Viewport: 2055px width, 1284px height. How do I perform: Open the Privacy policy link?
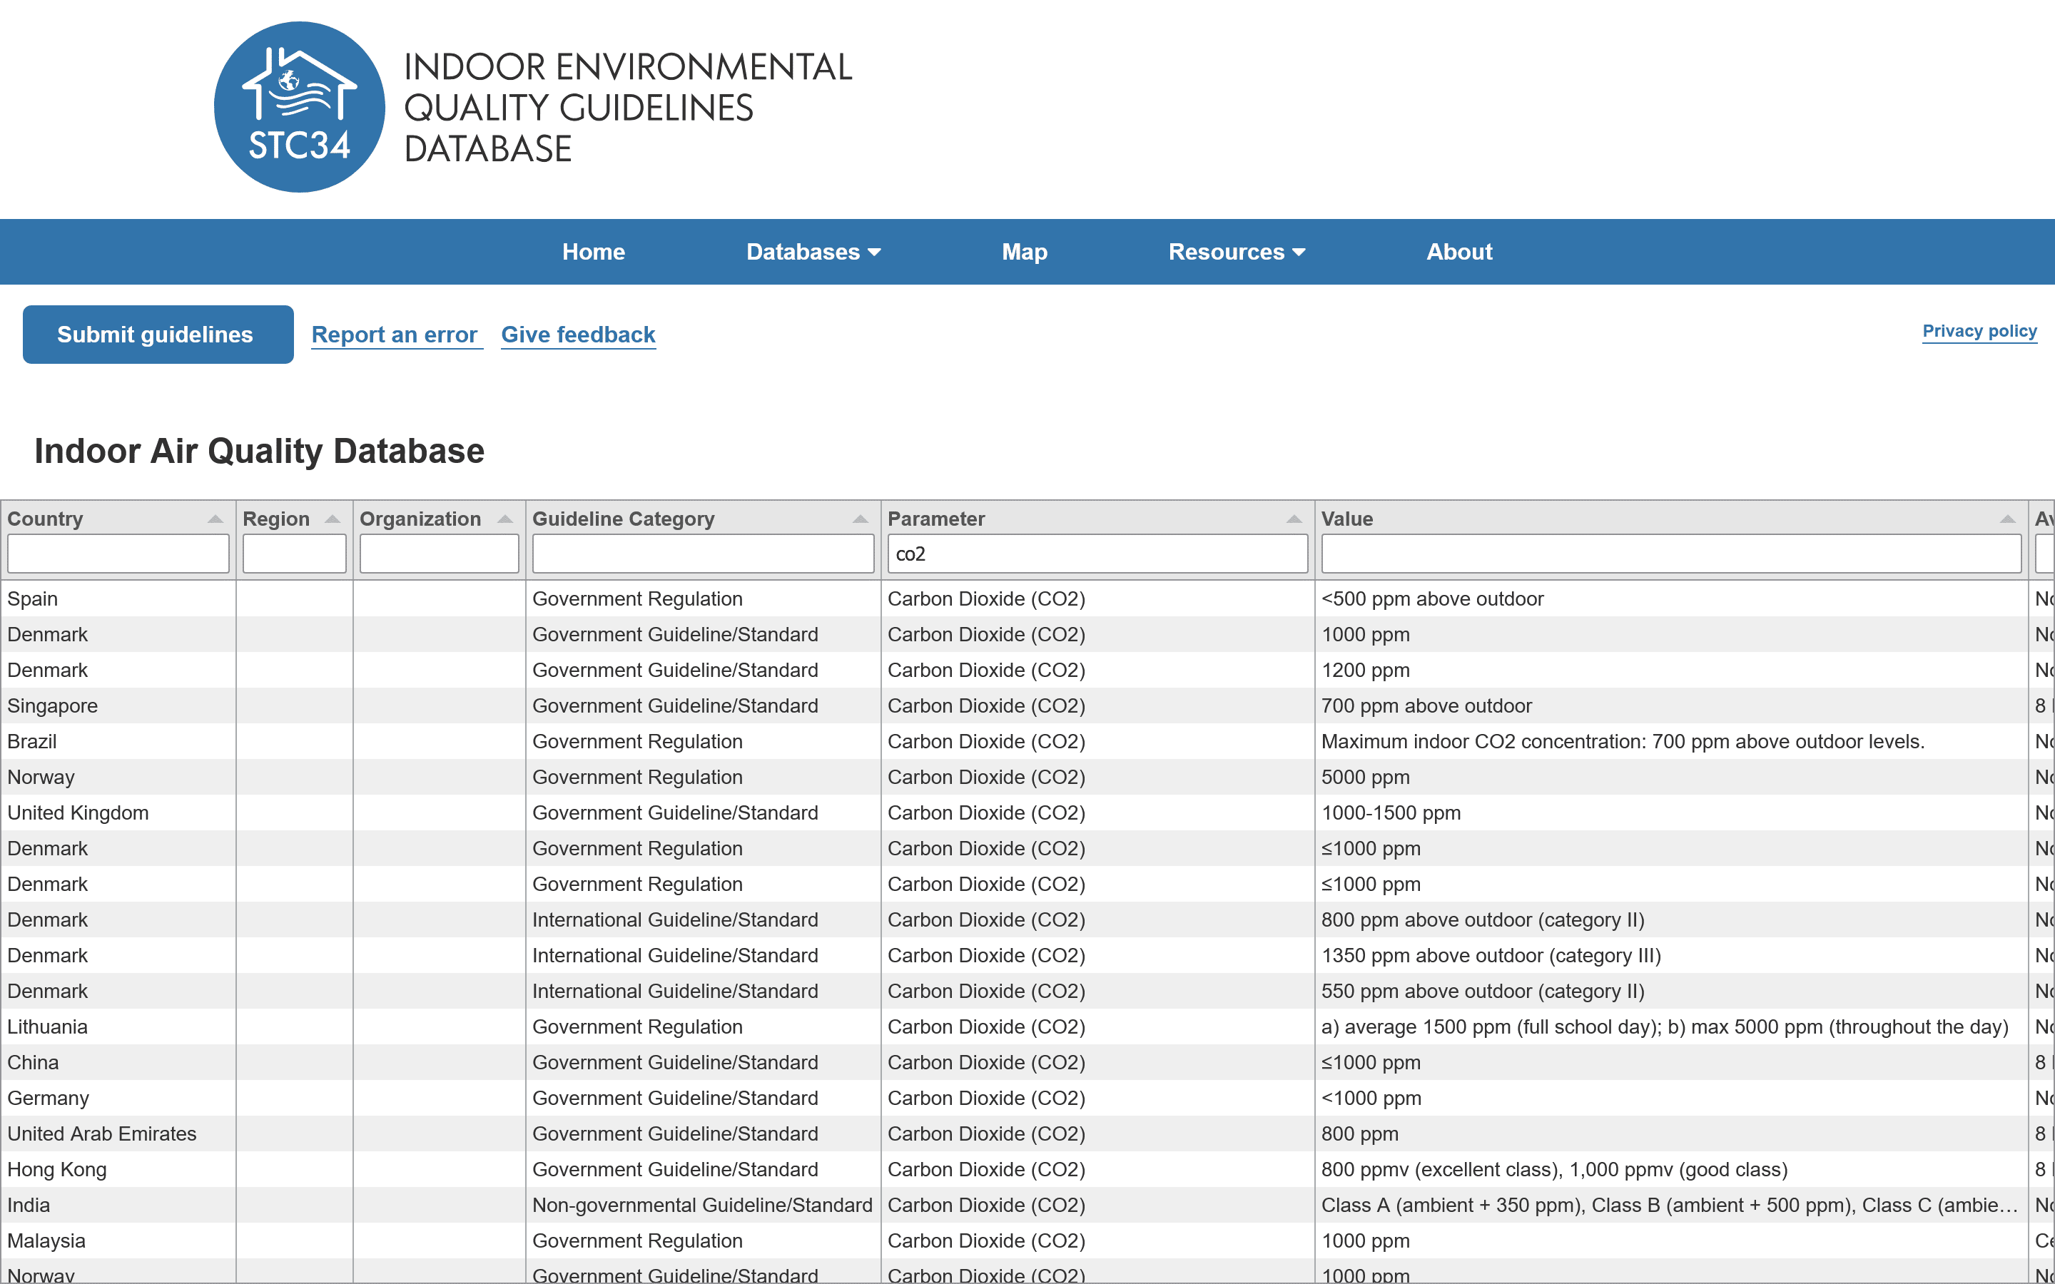tap(1979, 331)
